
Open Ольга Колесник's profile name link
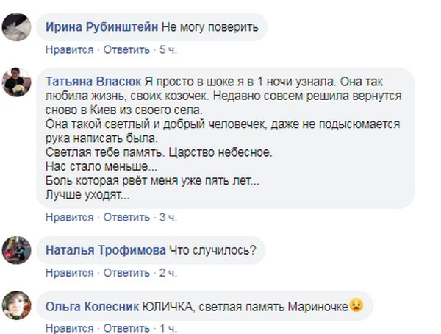[x=96, y=305]
